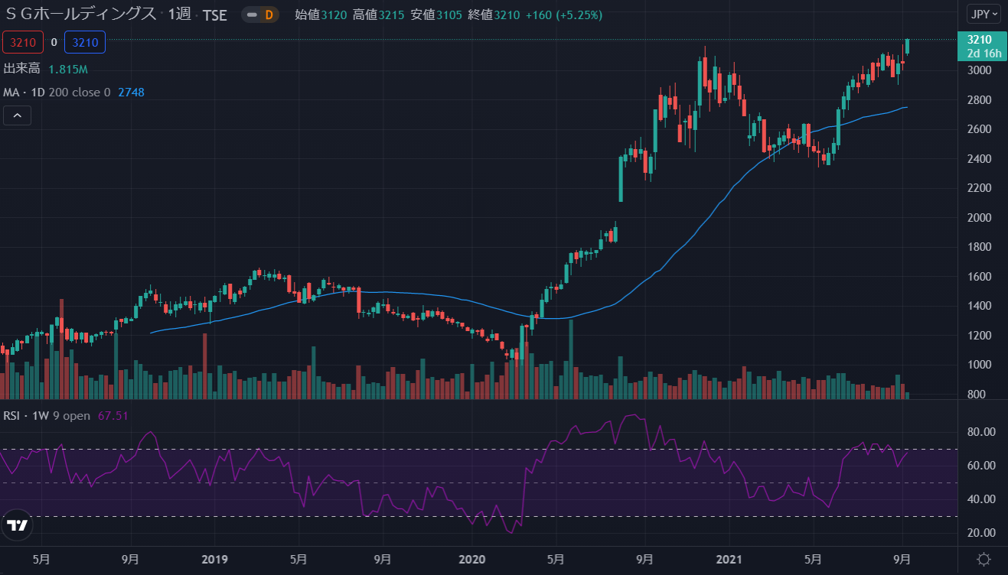The width and height of the screenshot is (1008, 575).
Task: Click the 始値3120 open value
Action: (x=320, y=15)
